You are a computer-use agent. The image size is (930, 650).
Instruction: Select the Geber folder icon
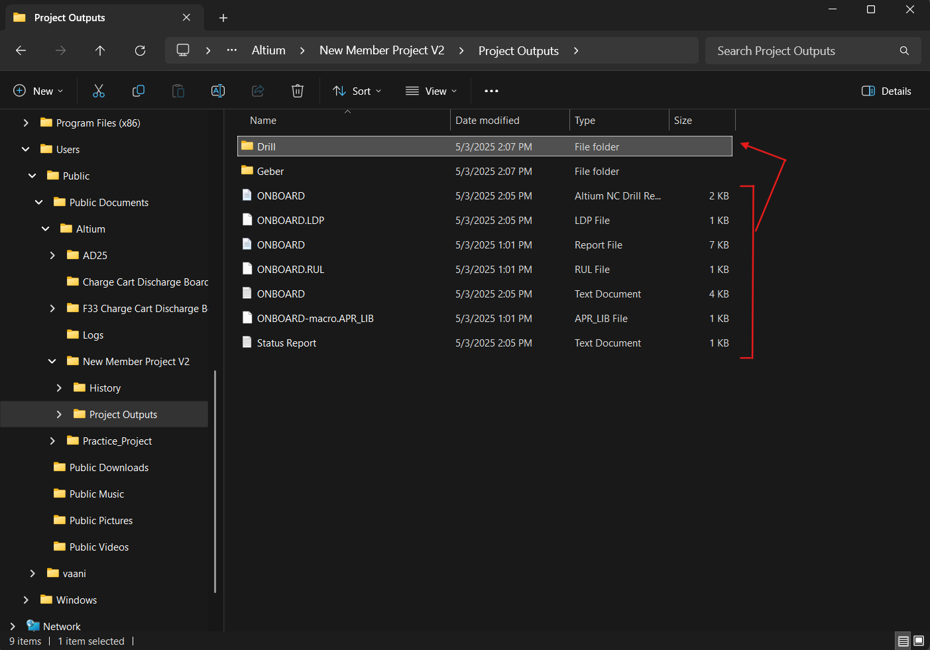tap(247, 170)
